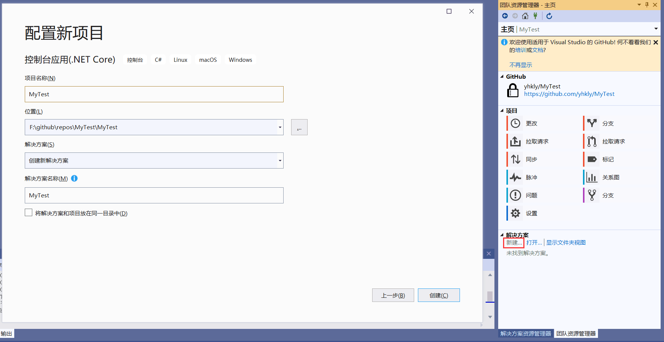
Task: Click the 位置 path text field
Action: click(151, 127)
